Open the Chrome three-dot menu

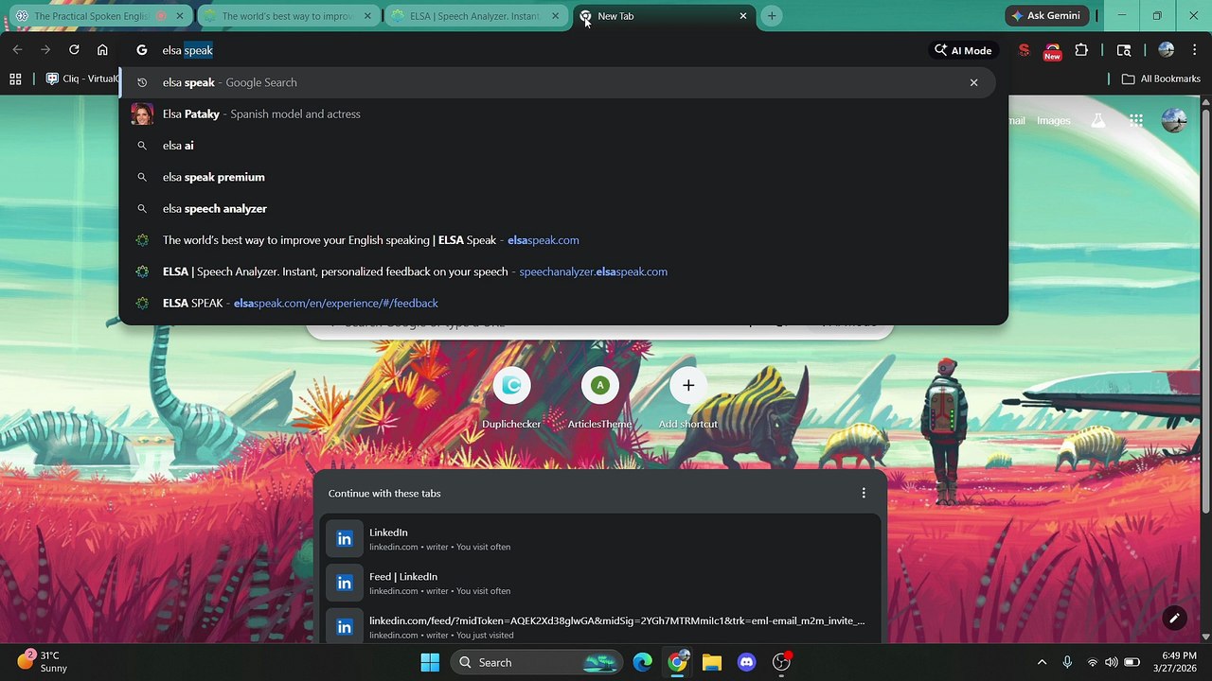pos(1193,50)
